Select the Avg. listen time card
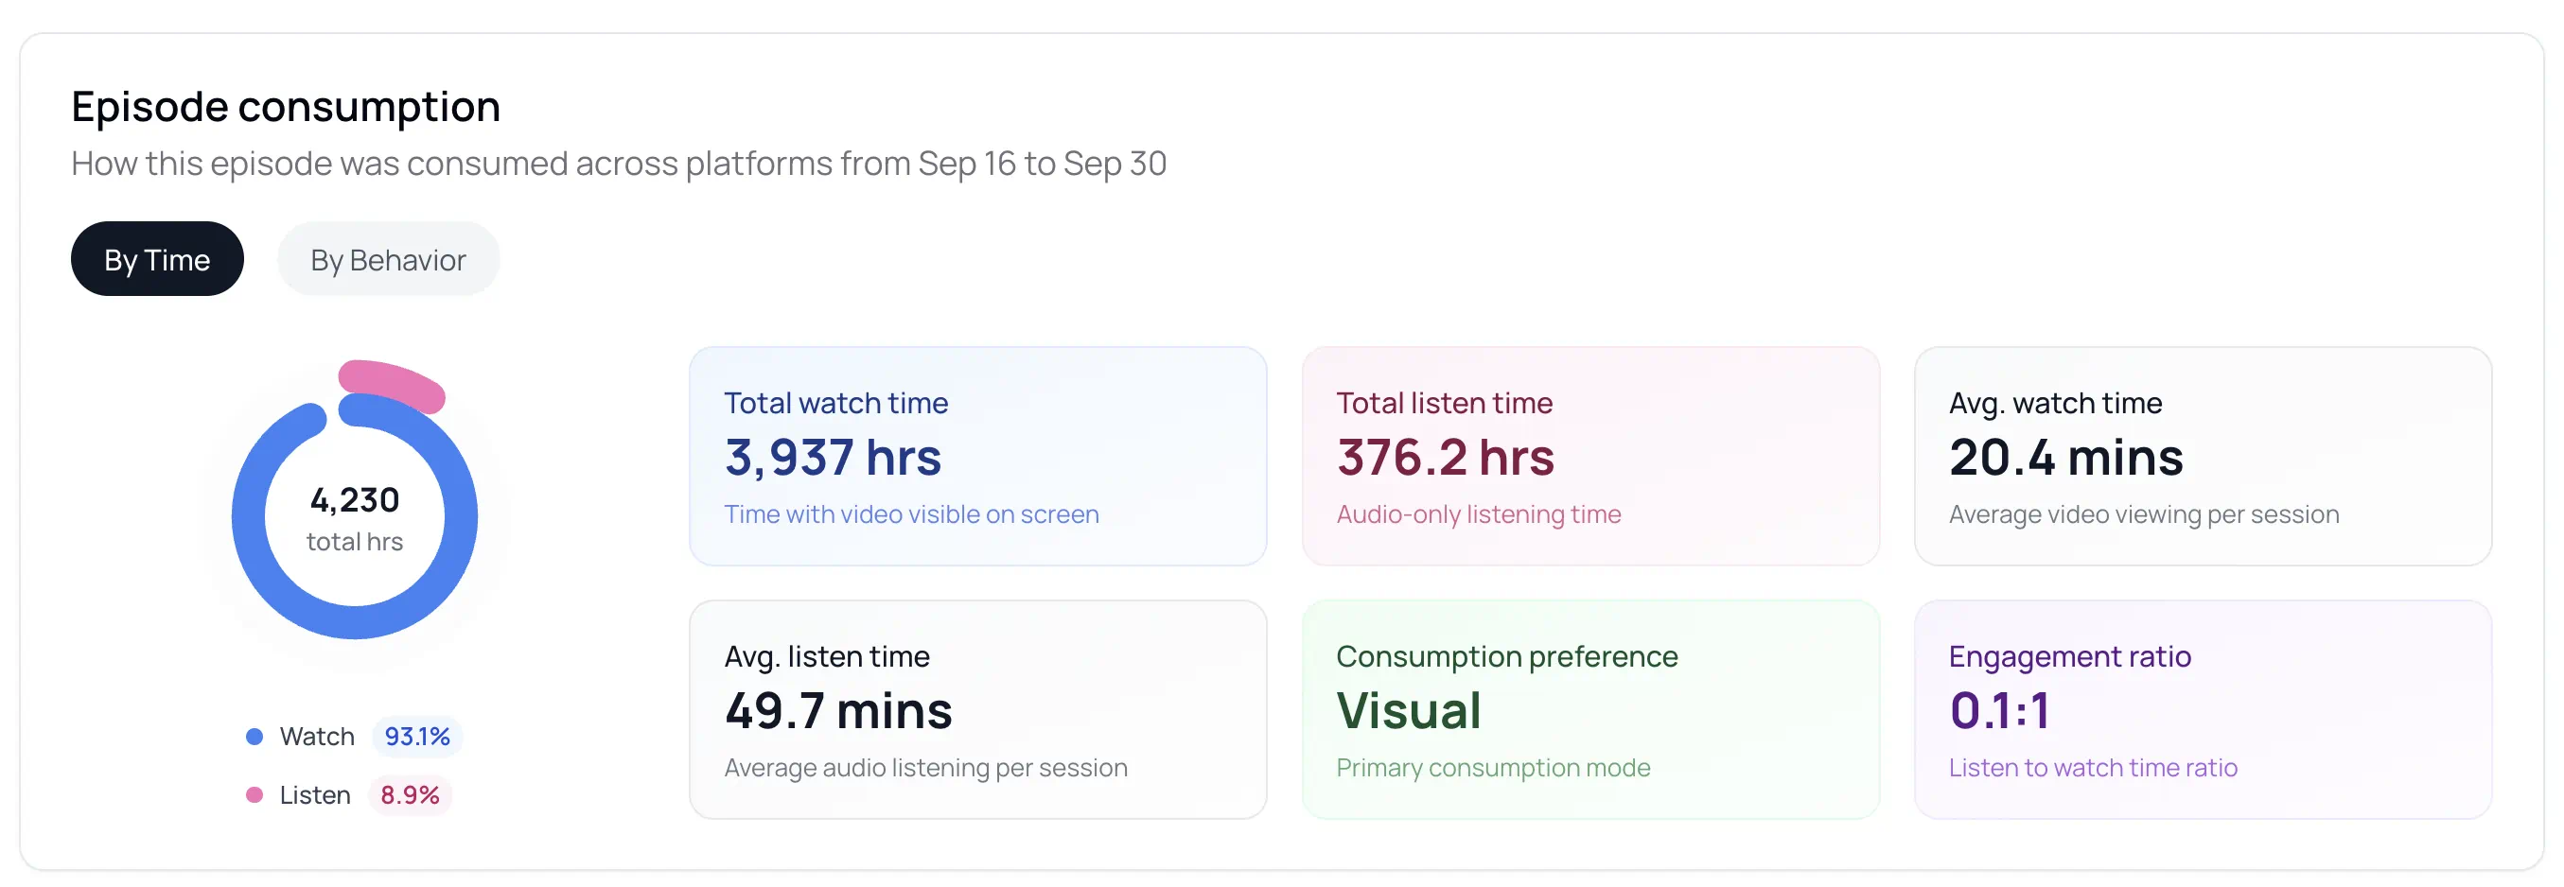This screenshot has height=887, width=2564. [x=976, y=710]
